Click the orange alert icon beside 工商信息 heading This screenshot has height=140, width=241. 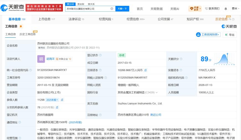point(21,26)
